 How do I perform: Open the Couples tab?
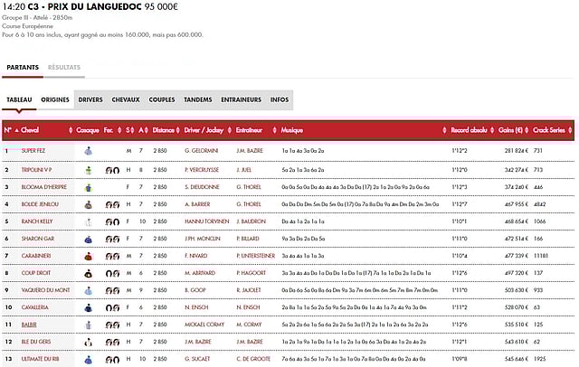(x=162, y=99)
